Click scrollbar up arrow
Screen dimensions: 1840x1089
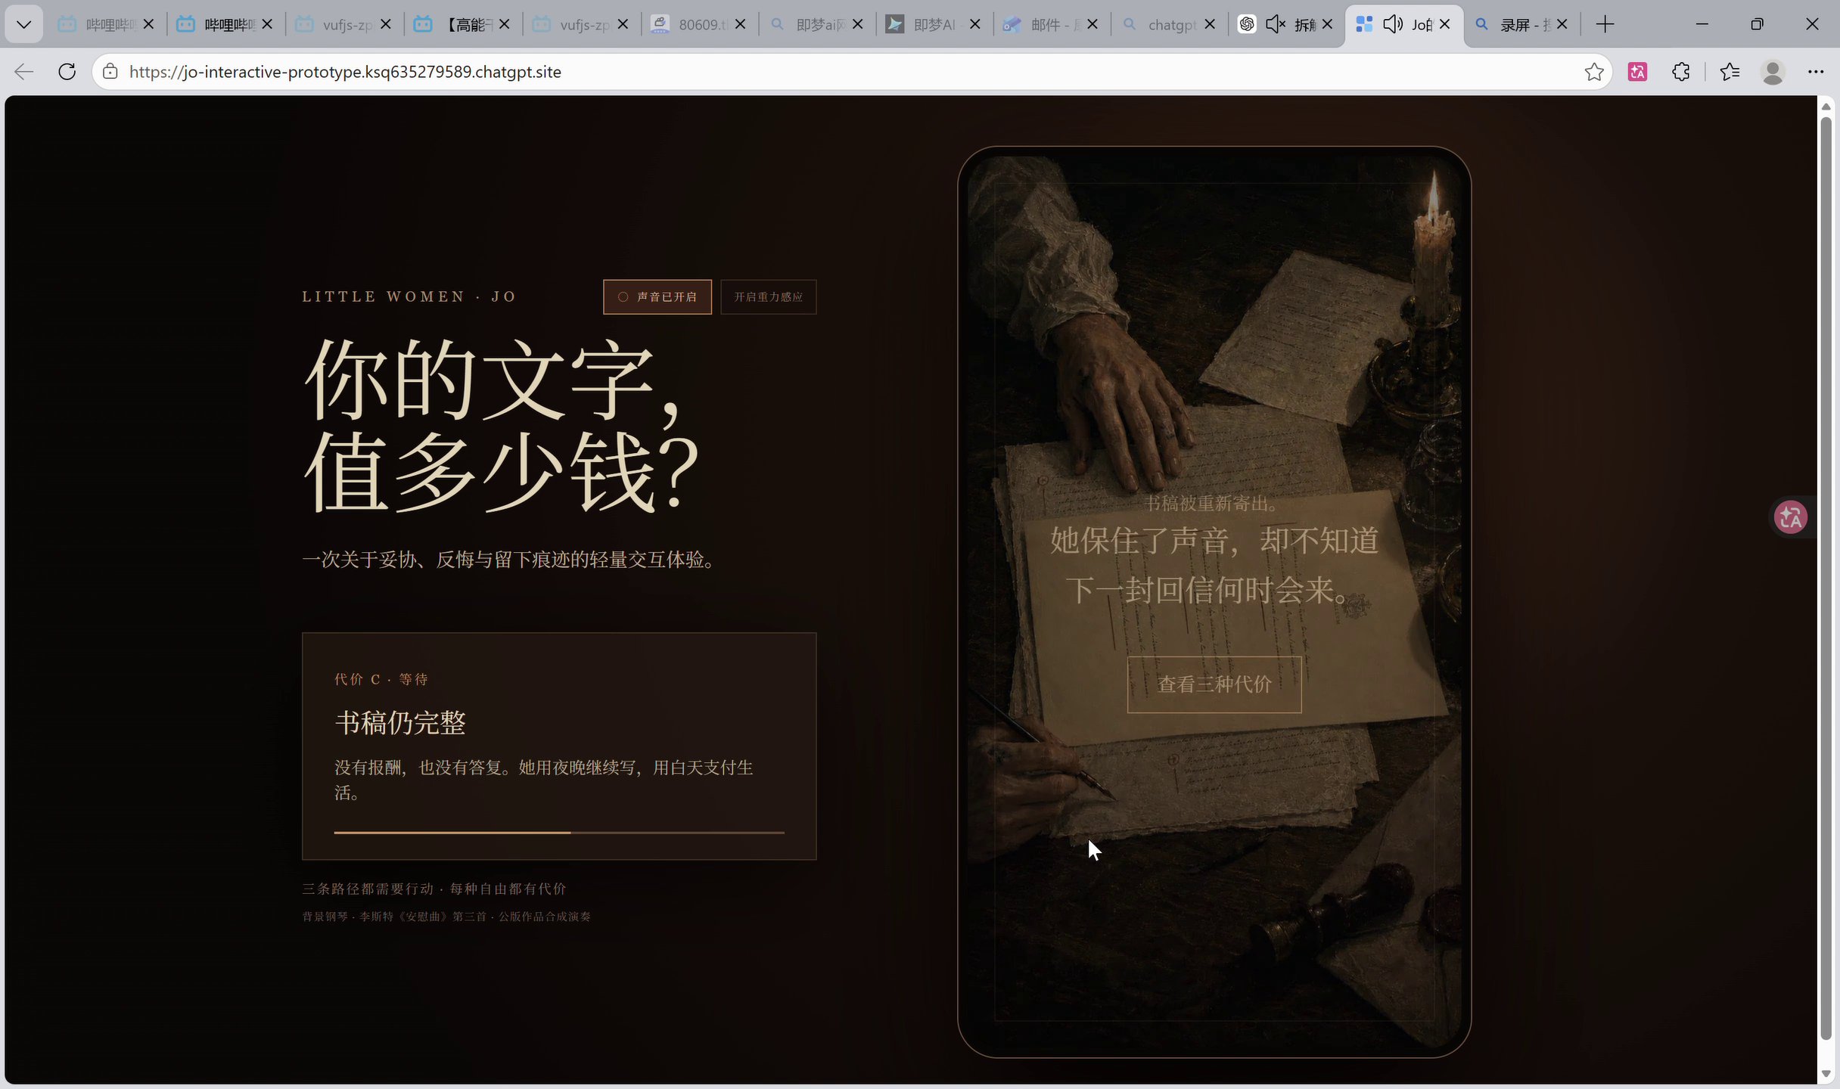[1826, 107]
